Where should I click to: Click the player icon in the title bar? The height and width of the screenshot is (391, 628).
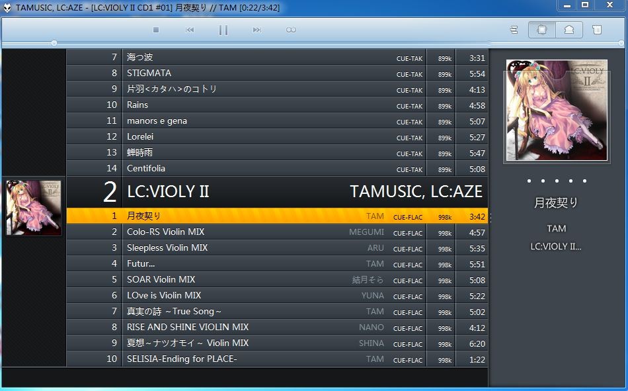coord(7,6)
